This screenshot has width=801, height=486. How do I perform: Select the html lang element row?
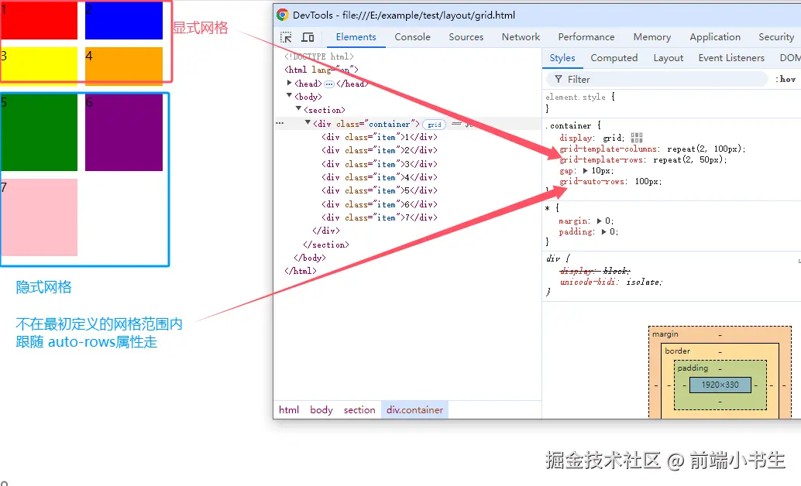click(x=321, y=70)
